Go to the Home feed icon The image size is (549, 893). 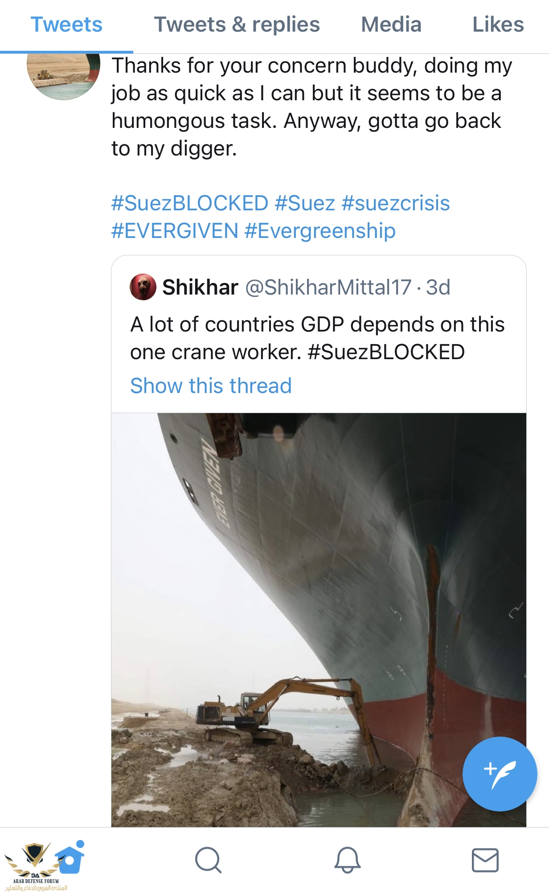coord(70,858)
